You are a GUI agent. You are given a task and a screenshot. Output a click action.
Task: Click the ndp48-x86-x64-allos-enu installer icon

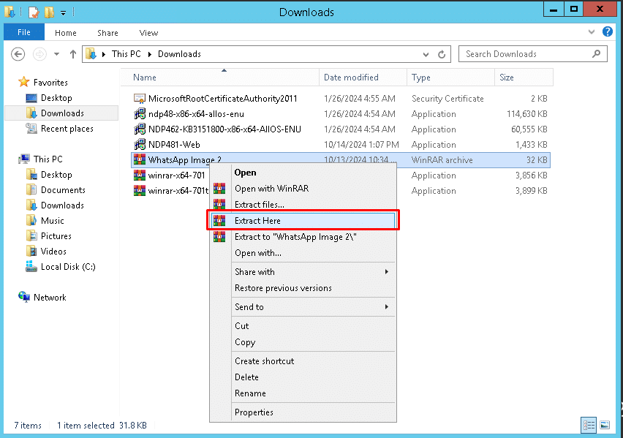tap(140, 114)
